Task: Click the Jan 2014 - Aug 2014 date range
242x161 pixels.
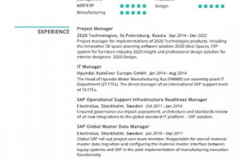Action: click(x=168, y=73)
